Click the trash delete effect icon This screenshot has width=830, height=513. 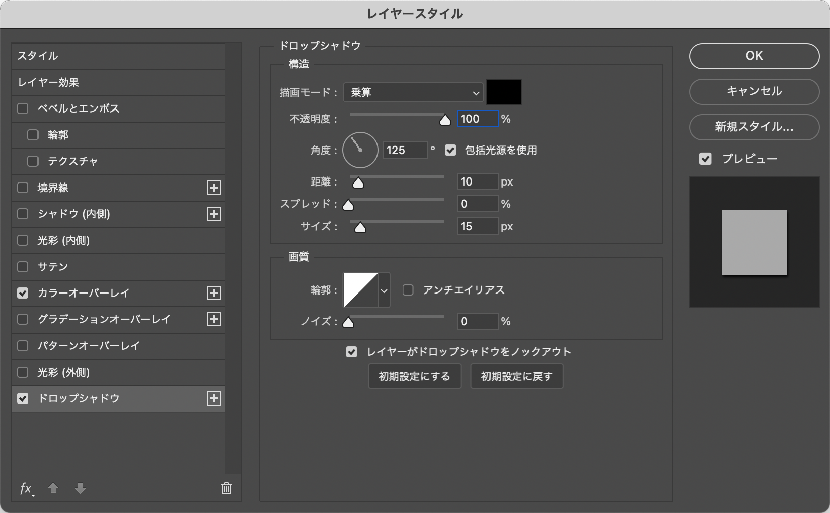[x=226, y=488]
